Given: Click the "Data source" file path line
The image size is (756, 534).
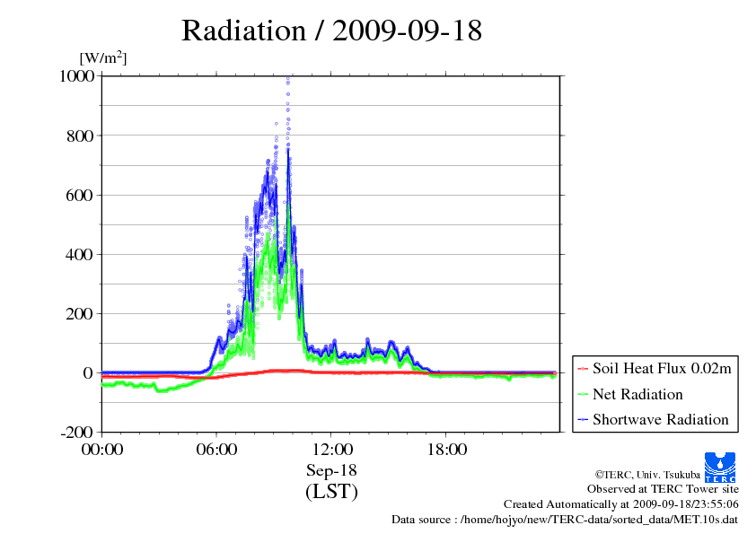Looking at the screenshot, I should pyautogui.click(x=565, y=520).
